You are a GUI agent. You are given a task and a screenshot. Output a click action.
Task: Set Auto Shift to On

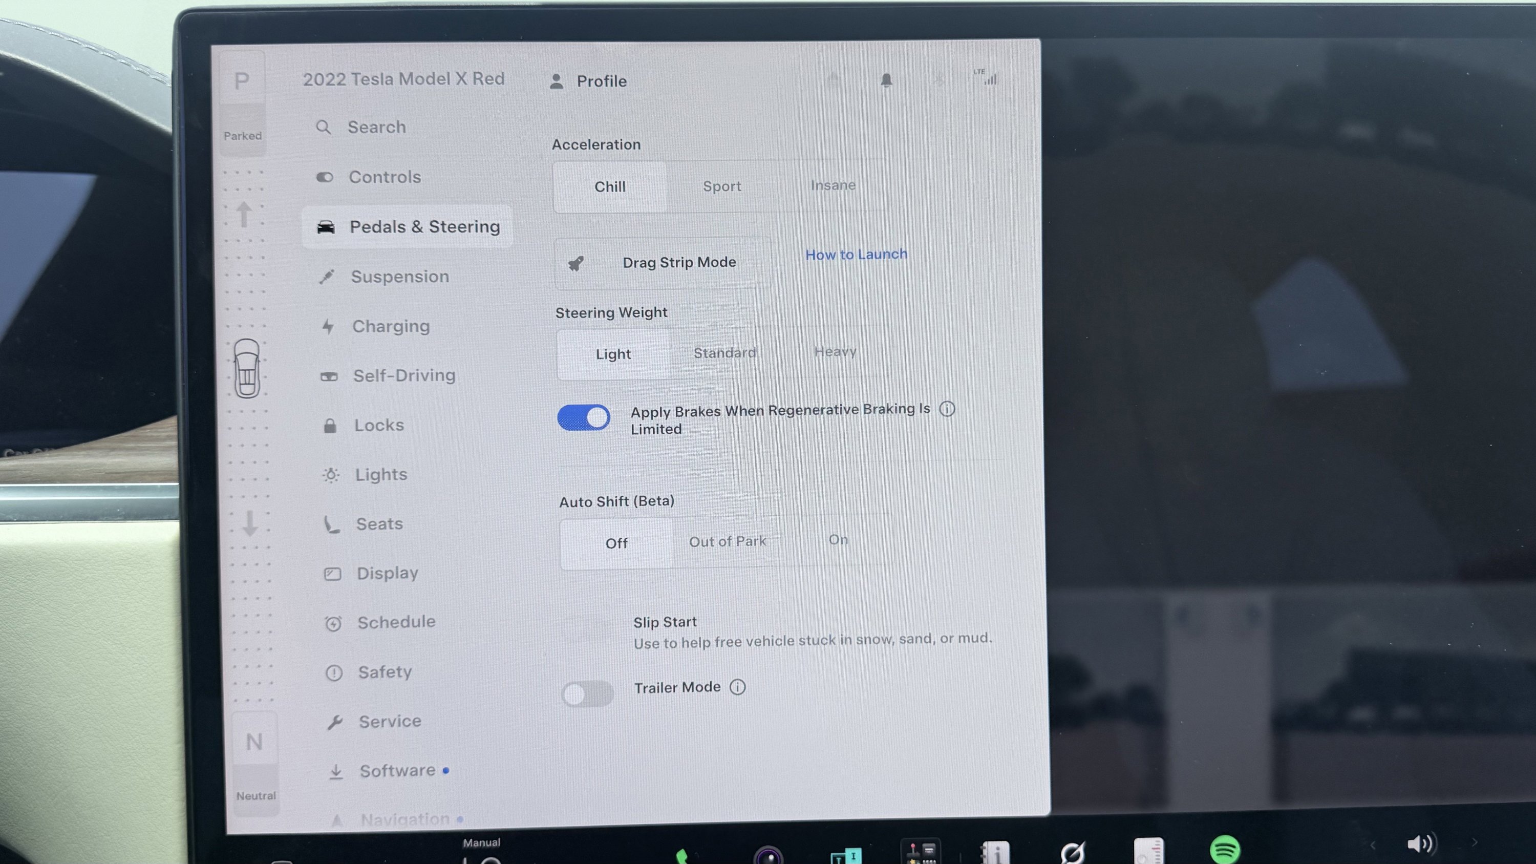pyautogui.click(x=838, y=540)
